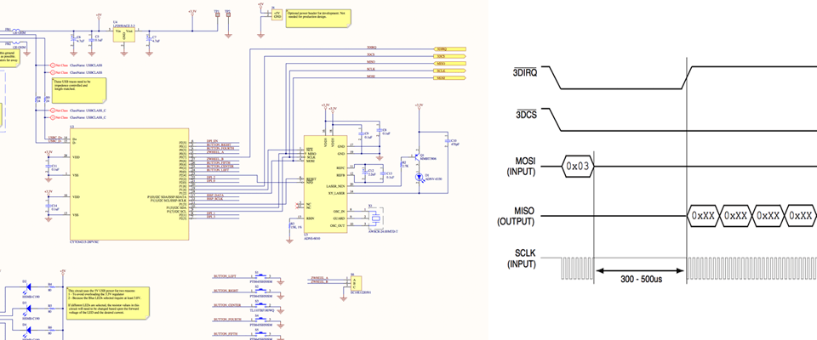Click the 0x03 MOSI data hexagon
The image size is (817, 340).
(x=580, y=166)
